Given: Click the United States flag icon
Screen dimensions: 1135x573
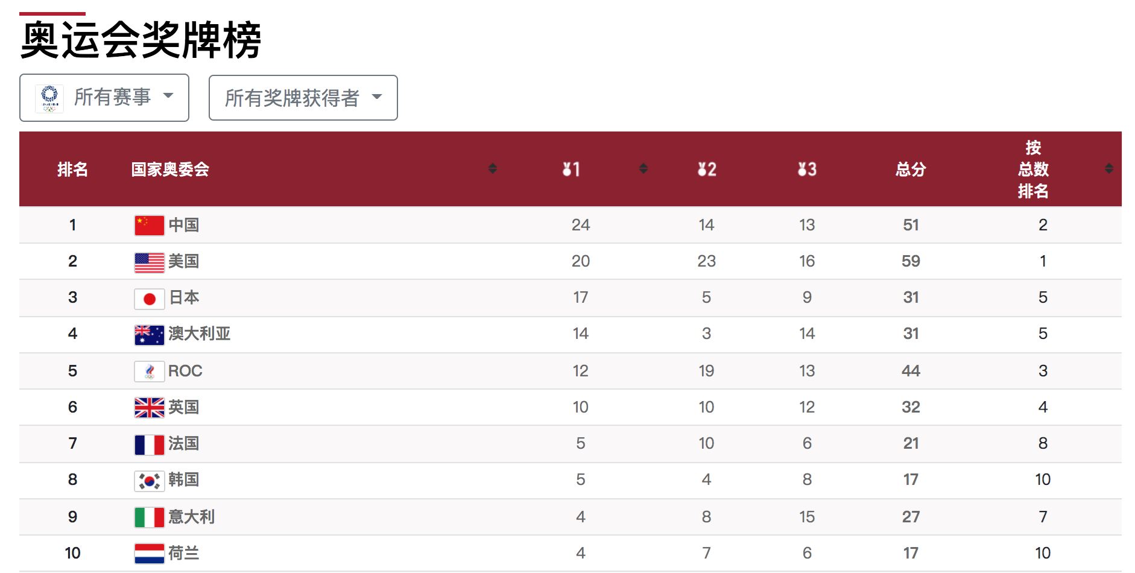Looking at the screenshot, I should pos(149,262).
